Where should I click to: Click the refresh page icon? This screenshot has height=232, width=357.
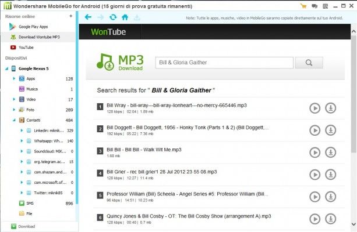[x=113, y=17]
